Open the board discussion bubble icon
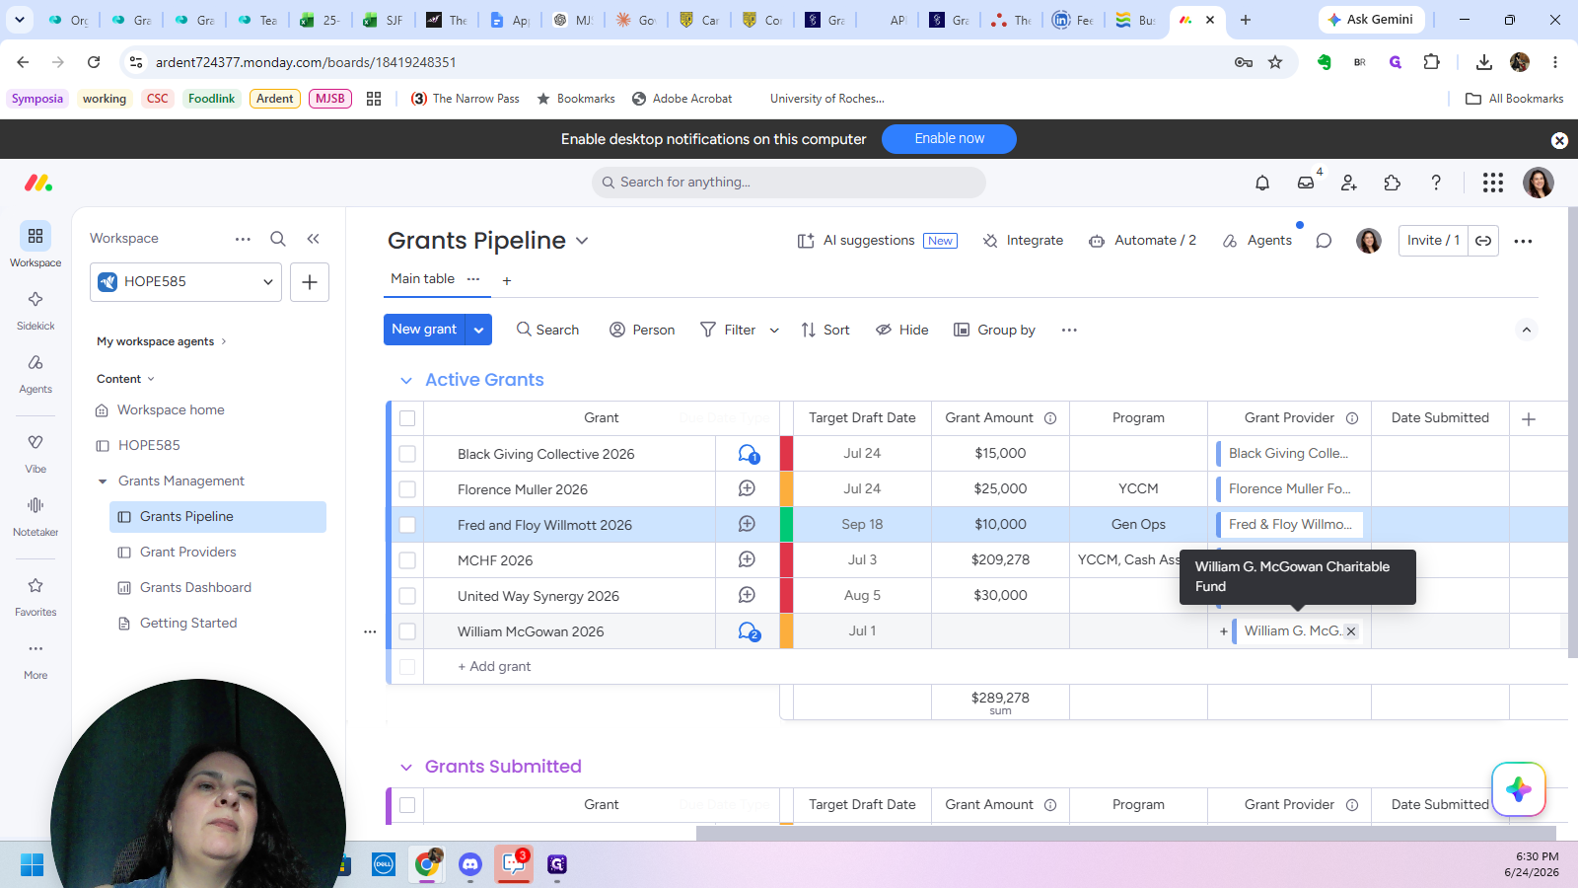Image resolution: width=1578 pixels, height=888 pixels. [x=1324, y=241]
